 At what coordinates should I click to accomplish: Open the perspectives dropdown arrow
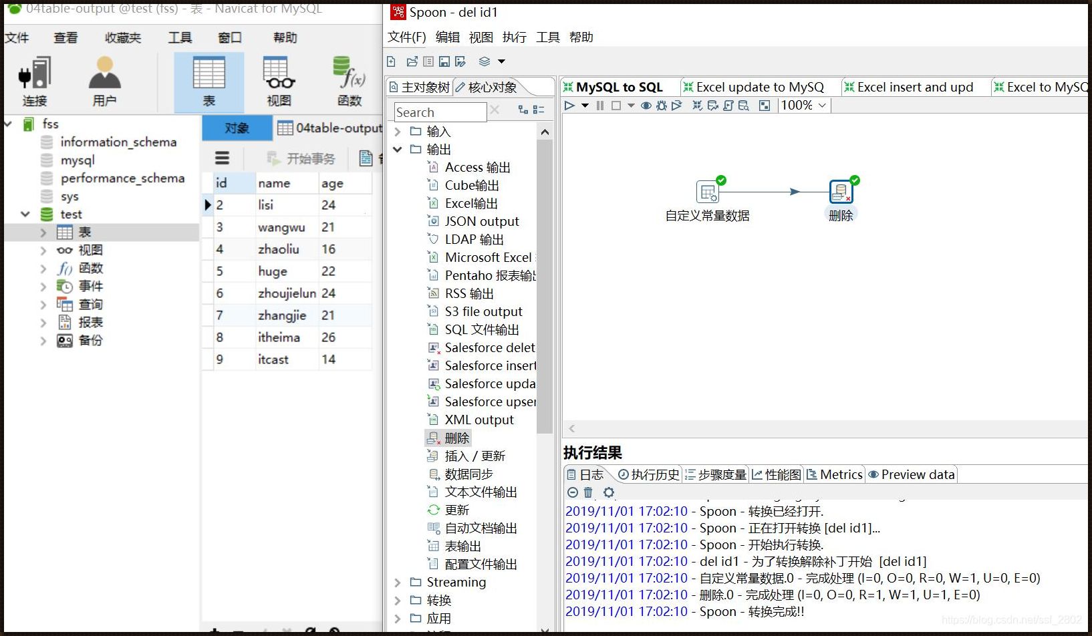[501, 61]
